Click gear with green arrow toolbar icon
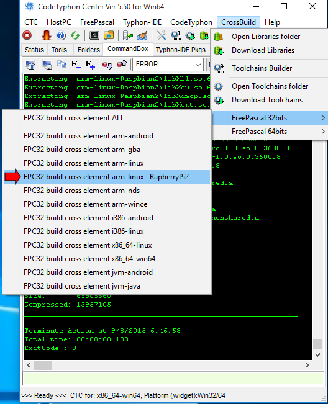 point(190,35)
